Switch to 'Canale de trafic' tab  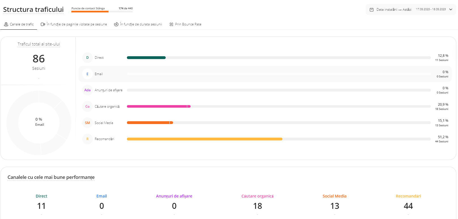tap(19, 24)
